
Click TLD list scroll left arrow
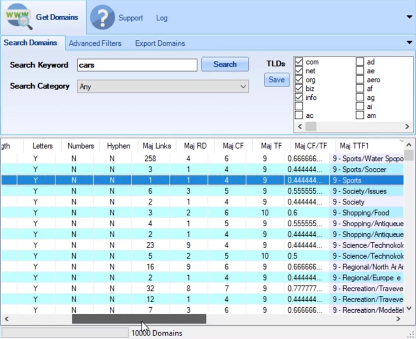click(300, 126)
